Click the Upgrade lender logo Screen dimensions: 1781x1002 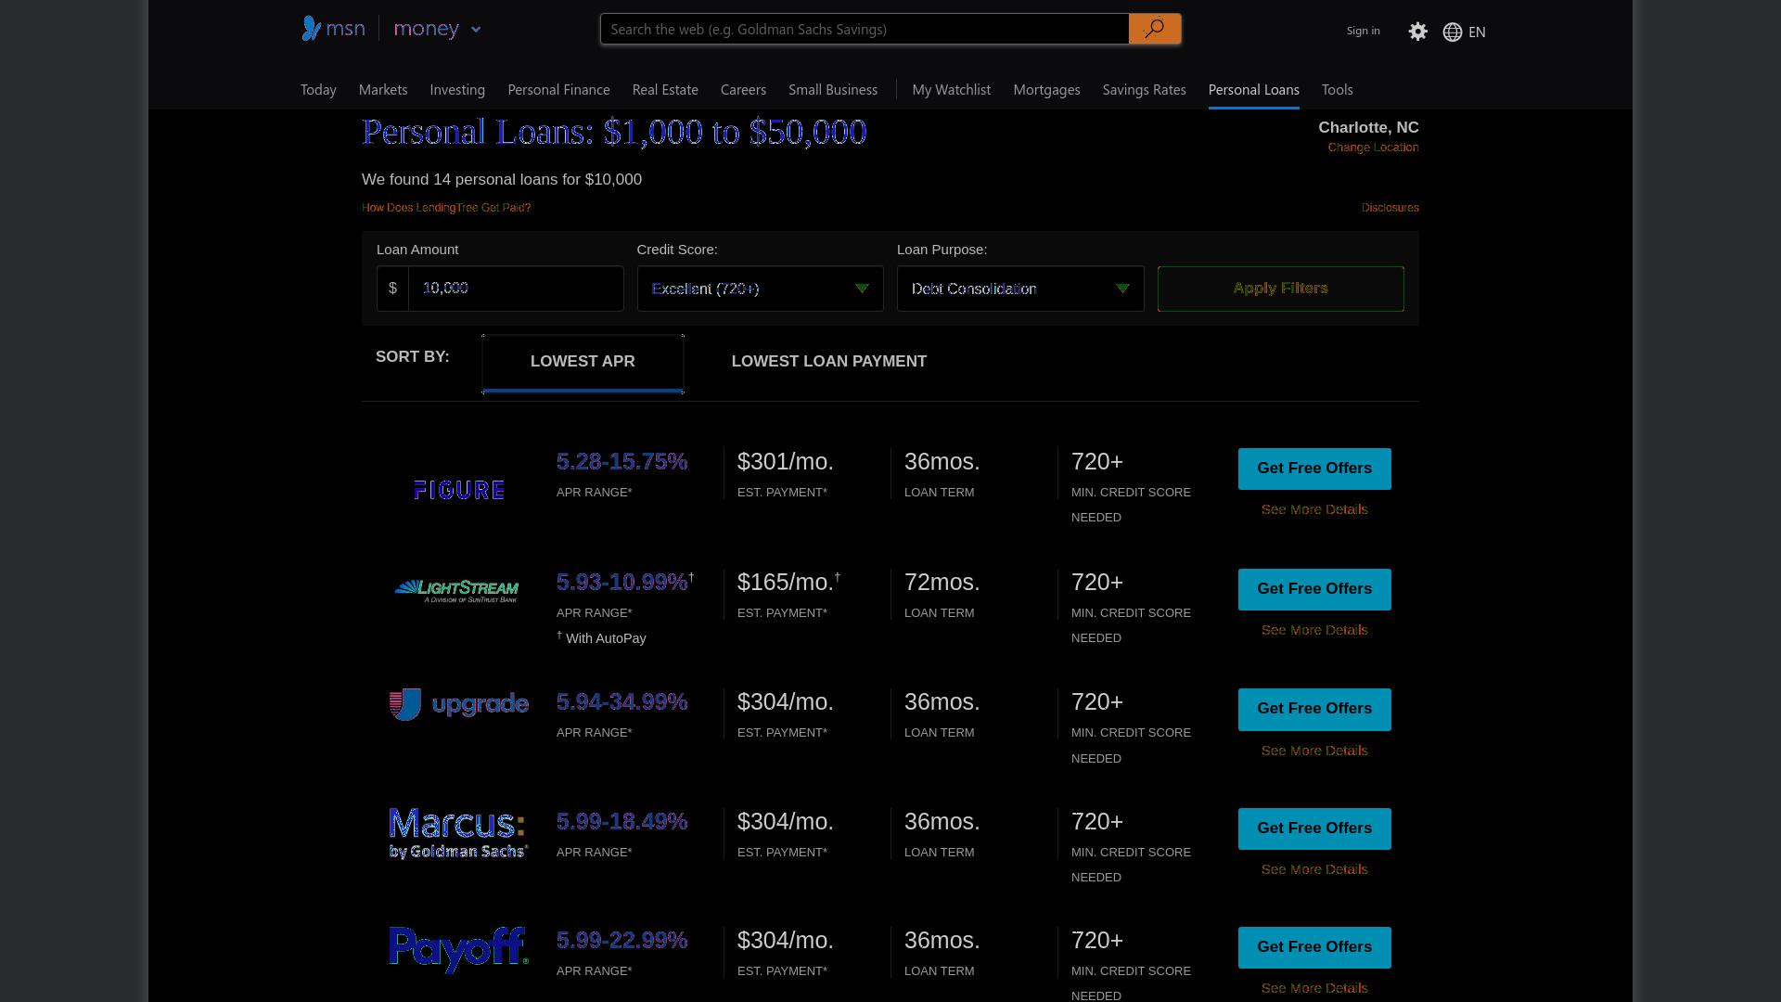pos(459,704)
